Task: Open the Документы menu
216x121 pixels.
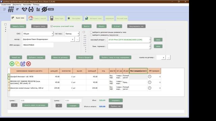Action: (17, 4)
